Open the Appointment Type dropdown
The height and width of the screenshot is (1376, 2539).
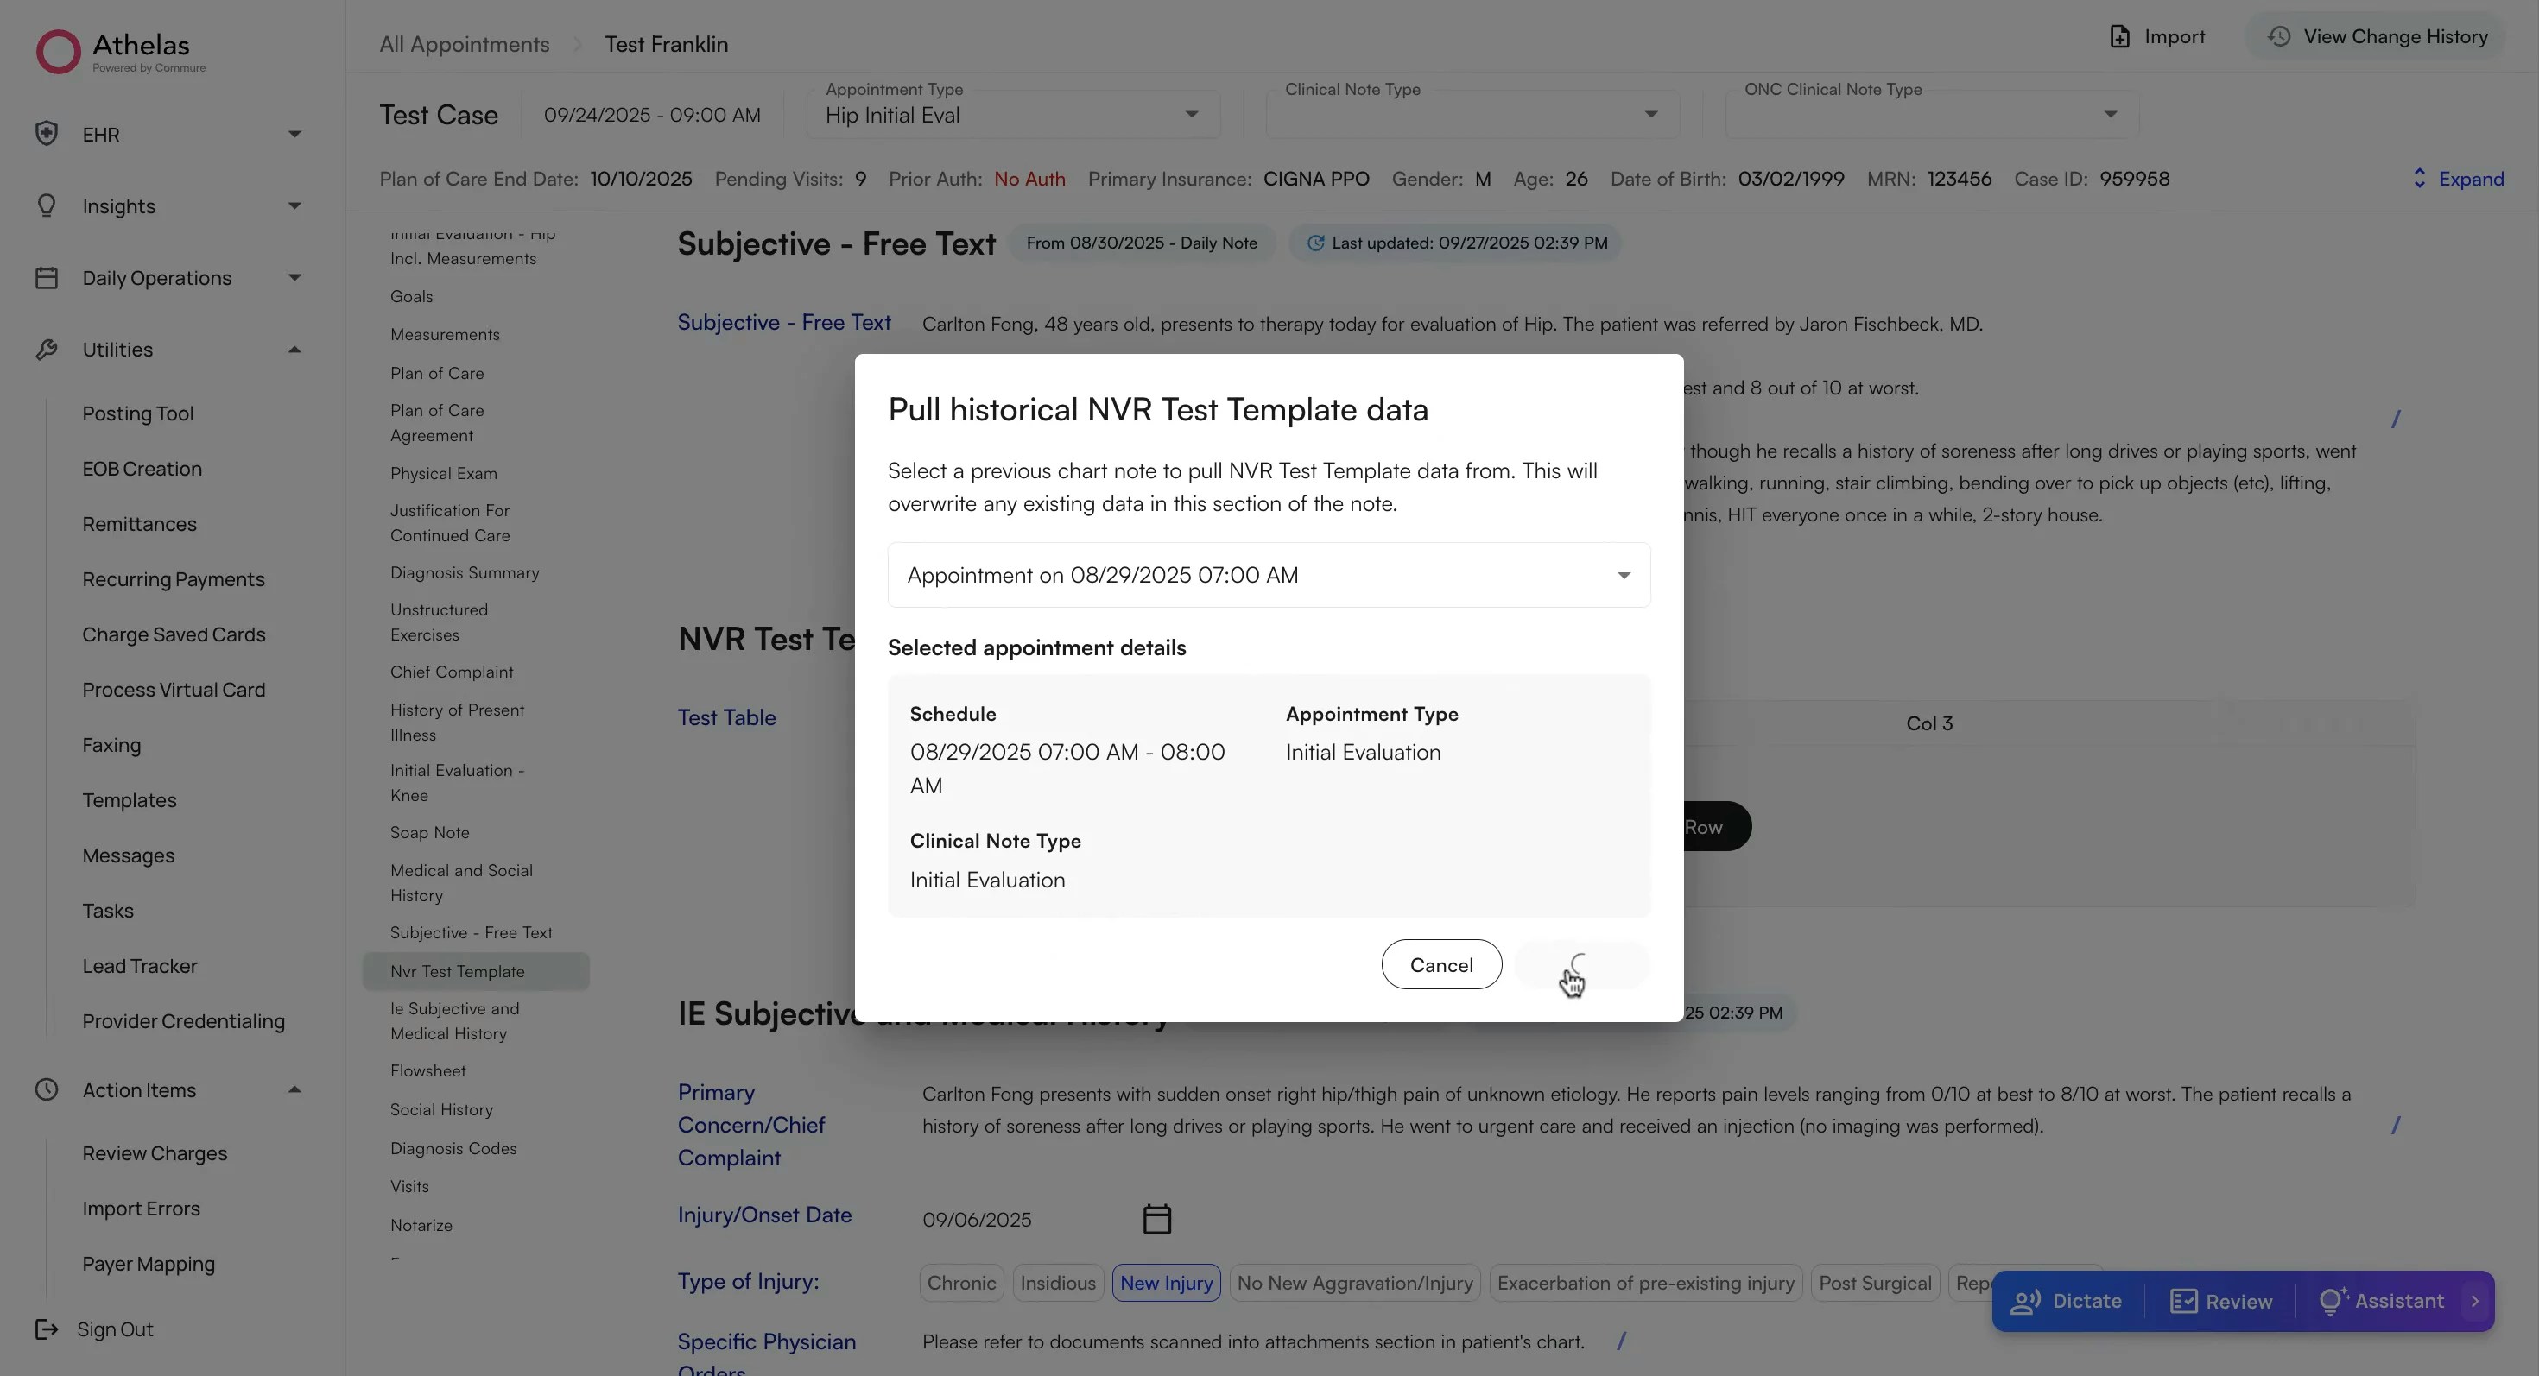tap(1012, 115)
